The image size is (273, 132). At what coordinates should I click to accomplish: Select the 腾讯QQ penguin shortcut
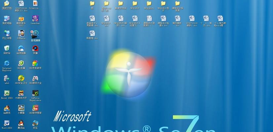pyautogui.click(x=21, y=124)
